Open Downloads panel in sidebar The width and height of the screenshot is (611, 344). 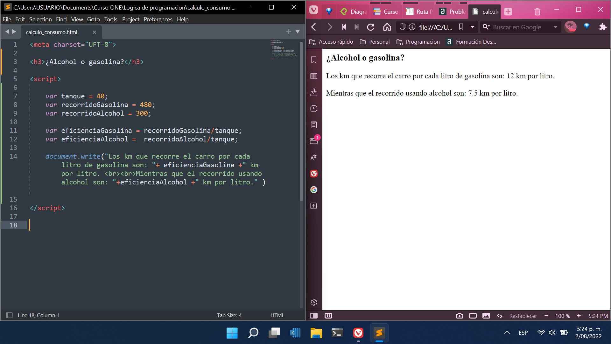pos(314,92)
